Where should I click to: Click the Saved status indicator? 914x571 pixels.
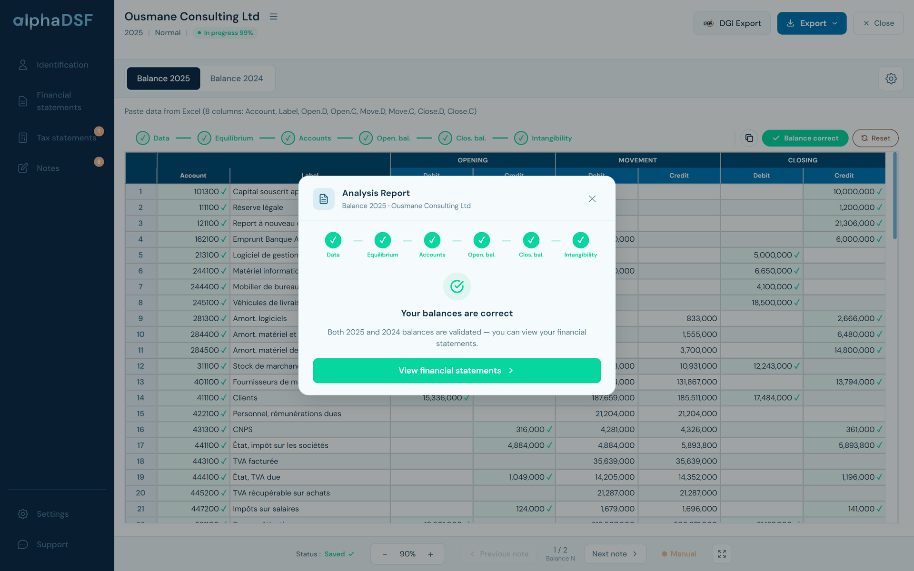339,554
